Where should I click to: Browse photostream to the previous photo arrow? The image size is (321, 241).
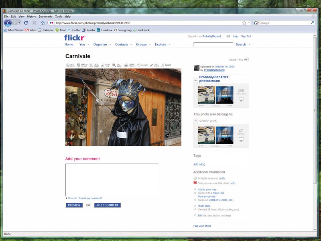201,106
